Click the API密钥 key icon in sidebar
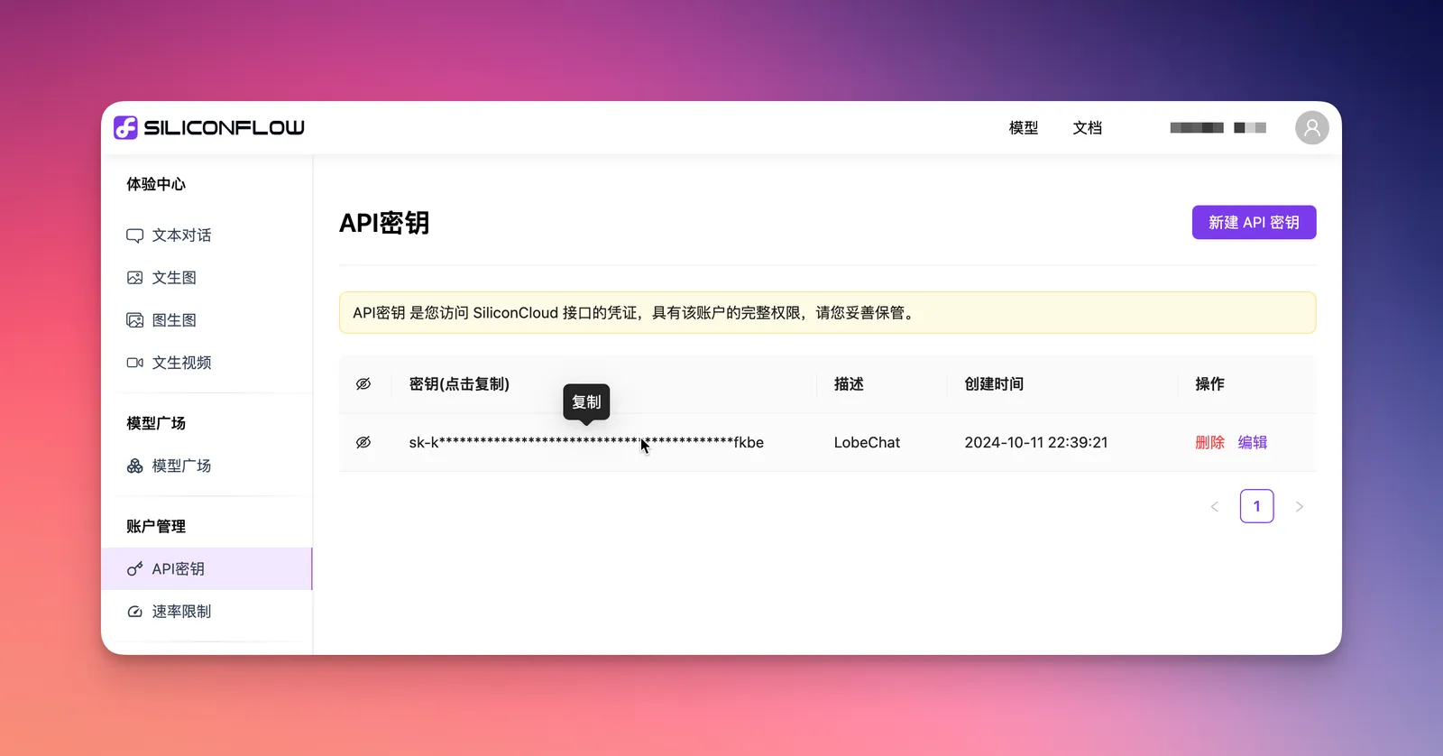This screenshot has height=756, width=1443. pos(134,569)
